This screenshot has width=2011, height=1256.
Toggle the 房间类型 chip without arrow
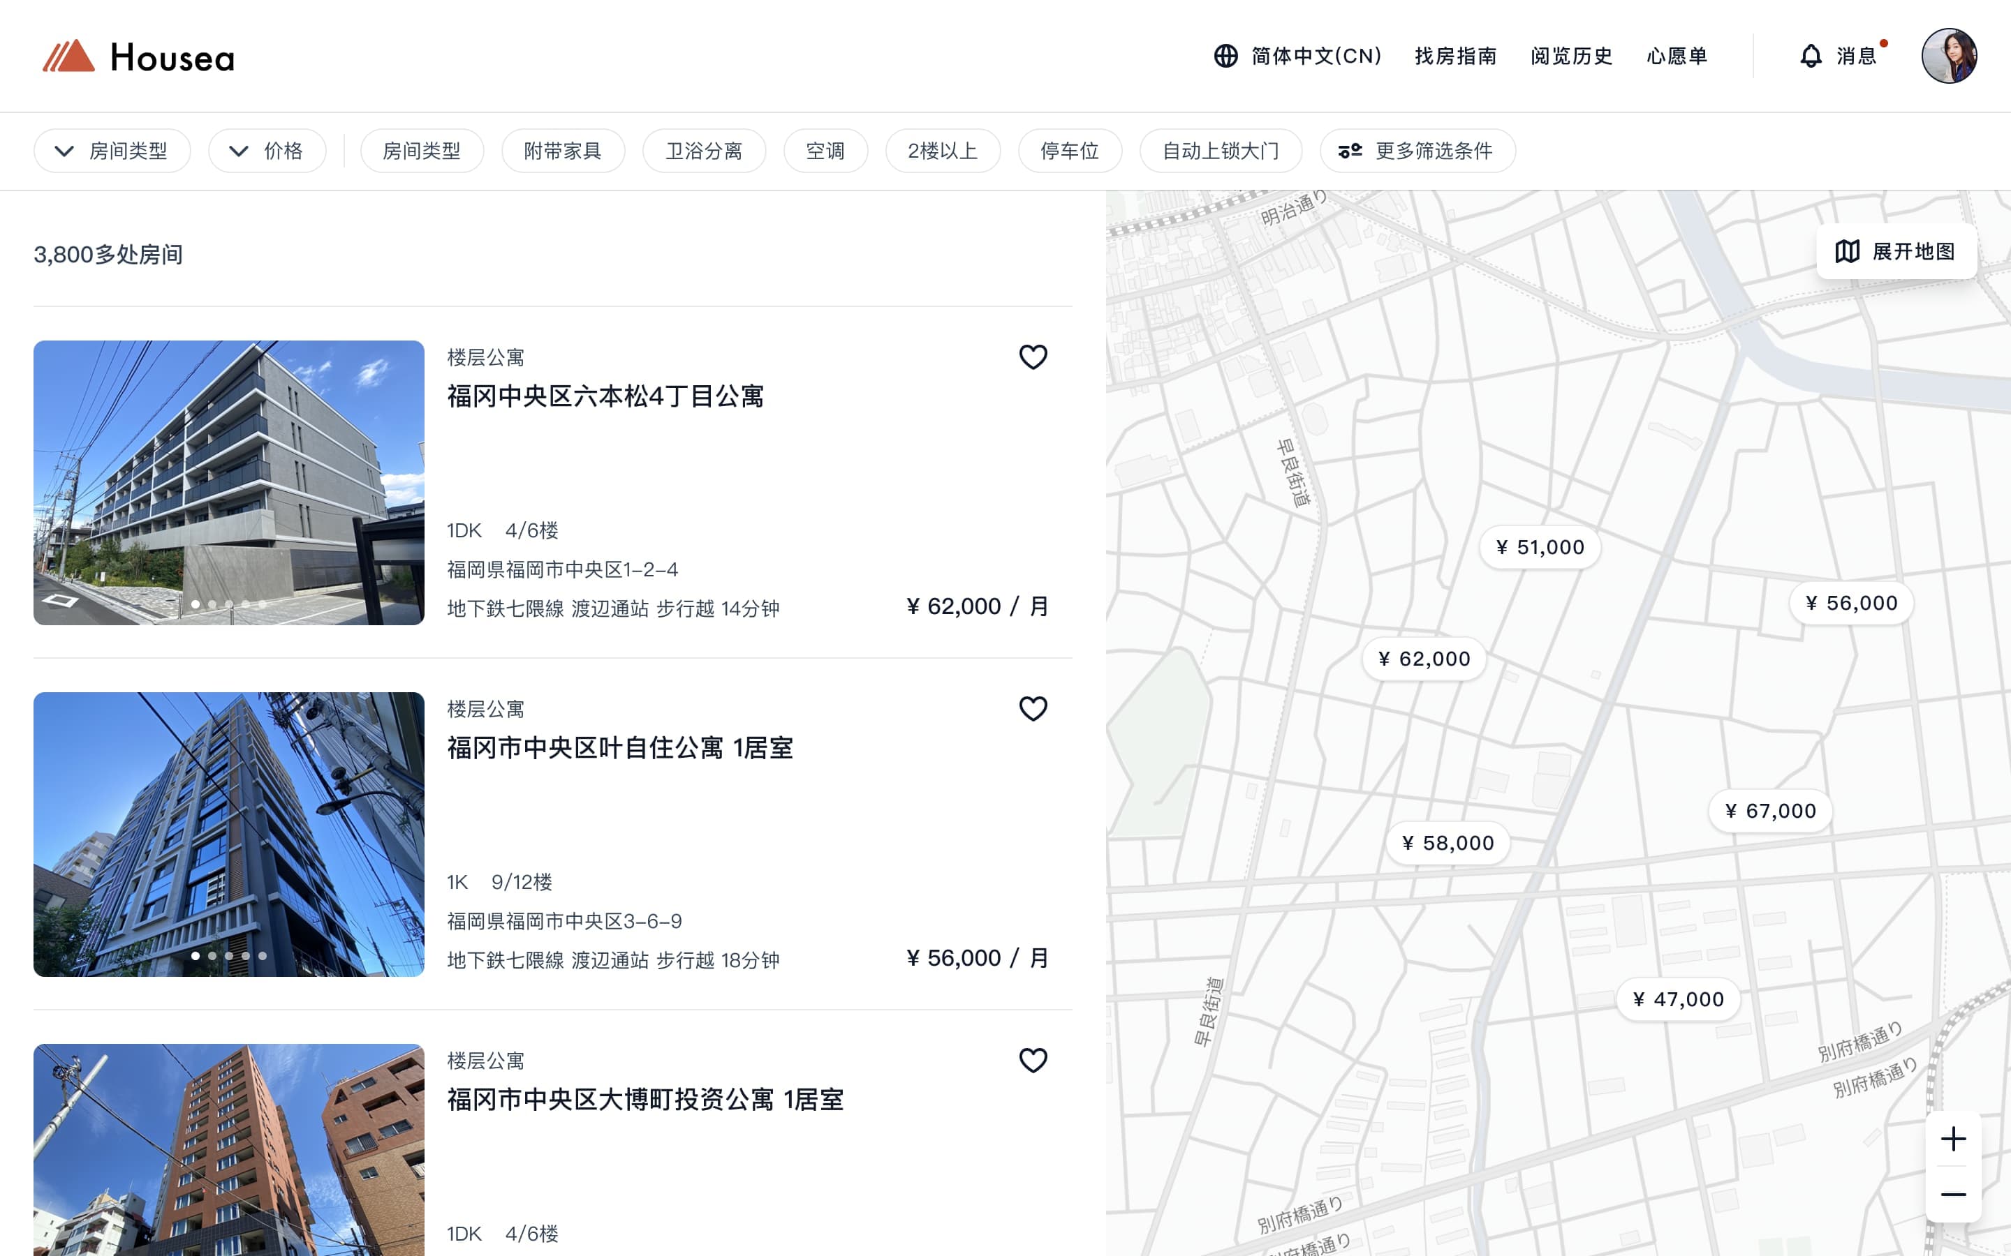[x=421, y=150]
